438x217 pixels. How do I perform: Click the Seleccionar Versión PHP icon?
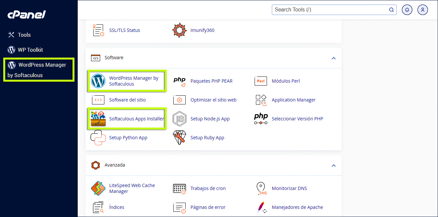click(x=261, y=119)
